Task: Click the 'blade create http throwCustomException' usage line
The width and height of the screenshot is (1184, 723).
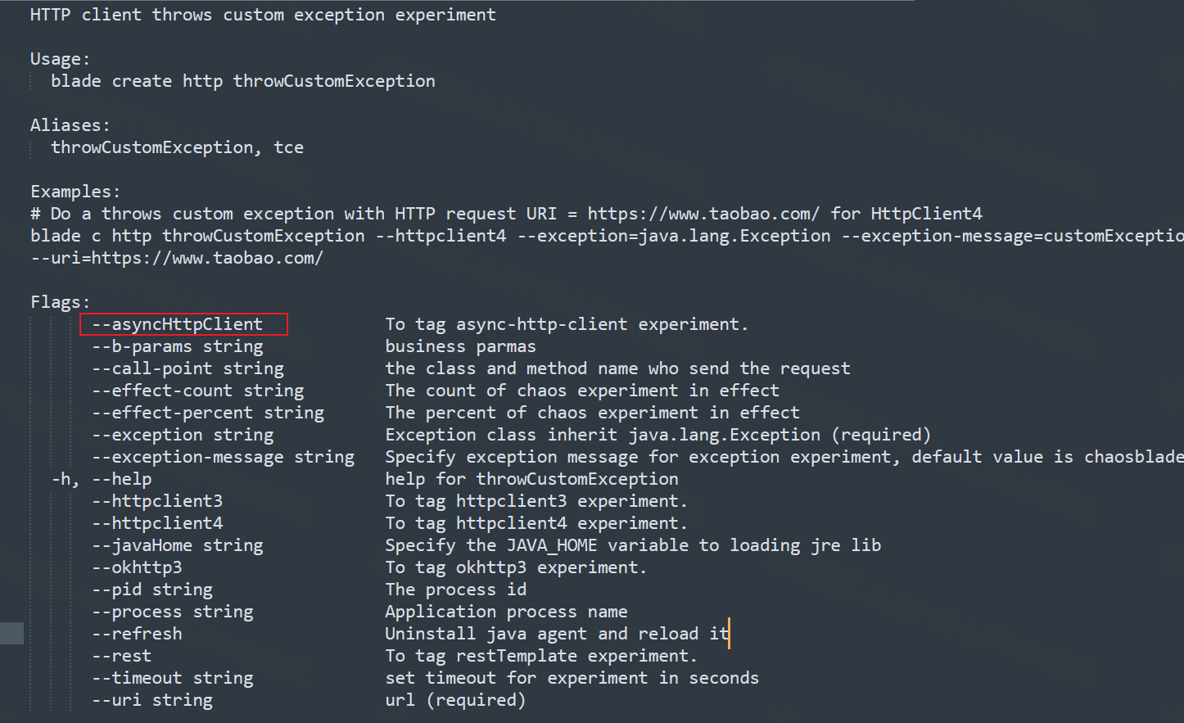Action: (243, 81)
